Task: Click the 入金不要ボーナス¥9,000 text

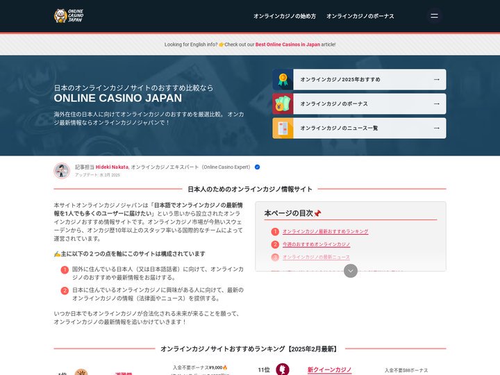Action: click(200, 367)
